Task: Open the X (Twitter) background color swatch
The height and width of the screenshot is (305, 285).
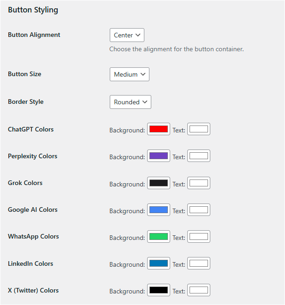Action: (159, 290)
